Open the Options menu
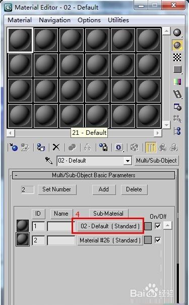 tap(89, 20)
